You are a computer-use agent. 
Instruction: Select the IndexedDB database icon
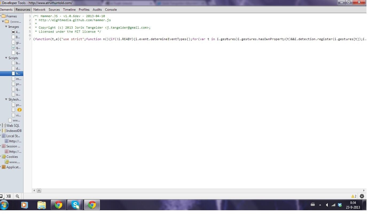(4, 131)
